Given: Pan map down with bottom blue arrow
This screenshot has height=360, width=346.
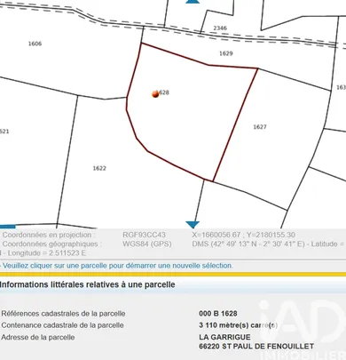Looking at the screenshot, I should 193,225.
